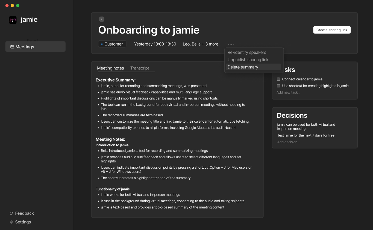Check the Connect calendar to jamie task
Image resolution: width=373 pixels, height=230 pixels.
[x=278, y=79]
